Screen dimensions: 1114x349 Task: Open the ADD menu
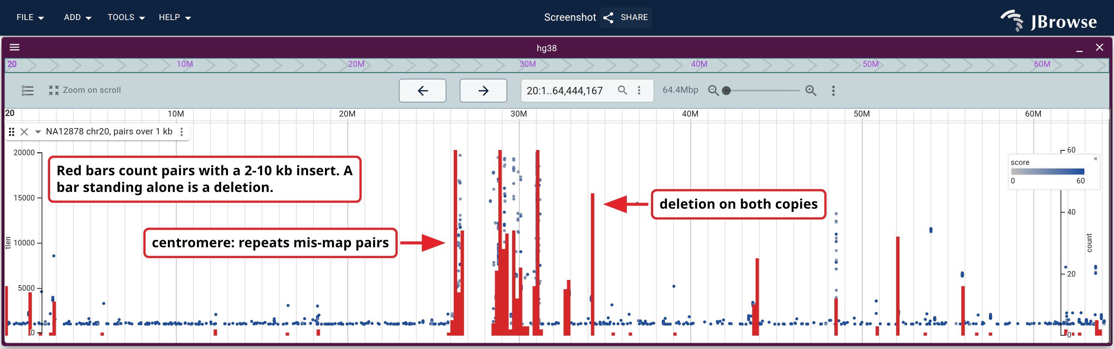pos(77,17)
